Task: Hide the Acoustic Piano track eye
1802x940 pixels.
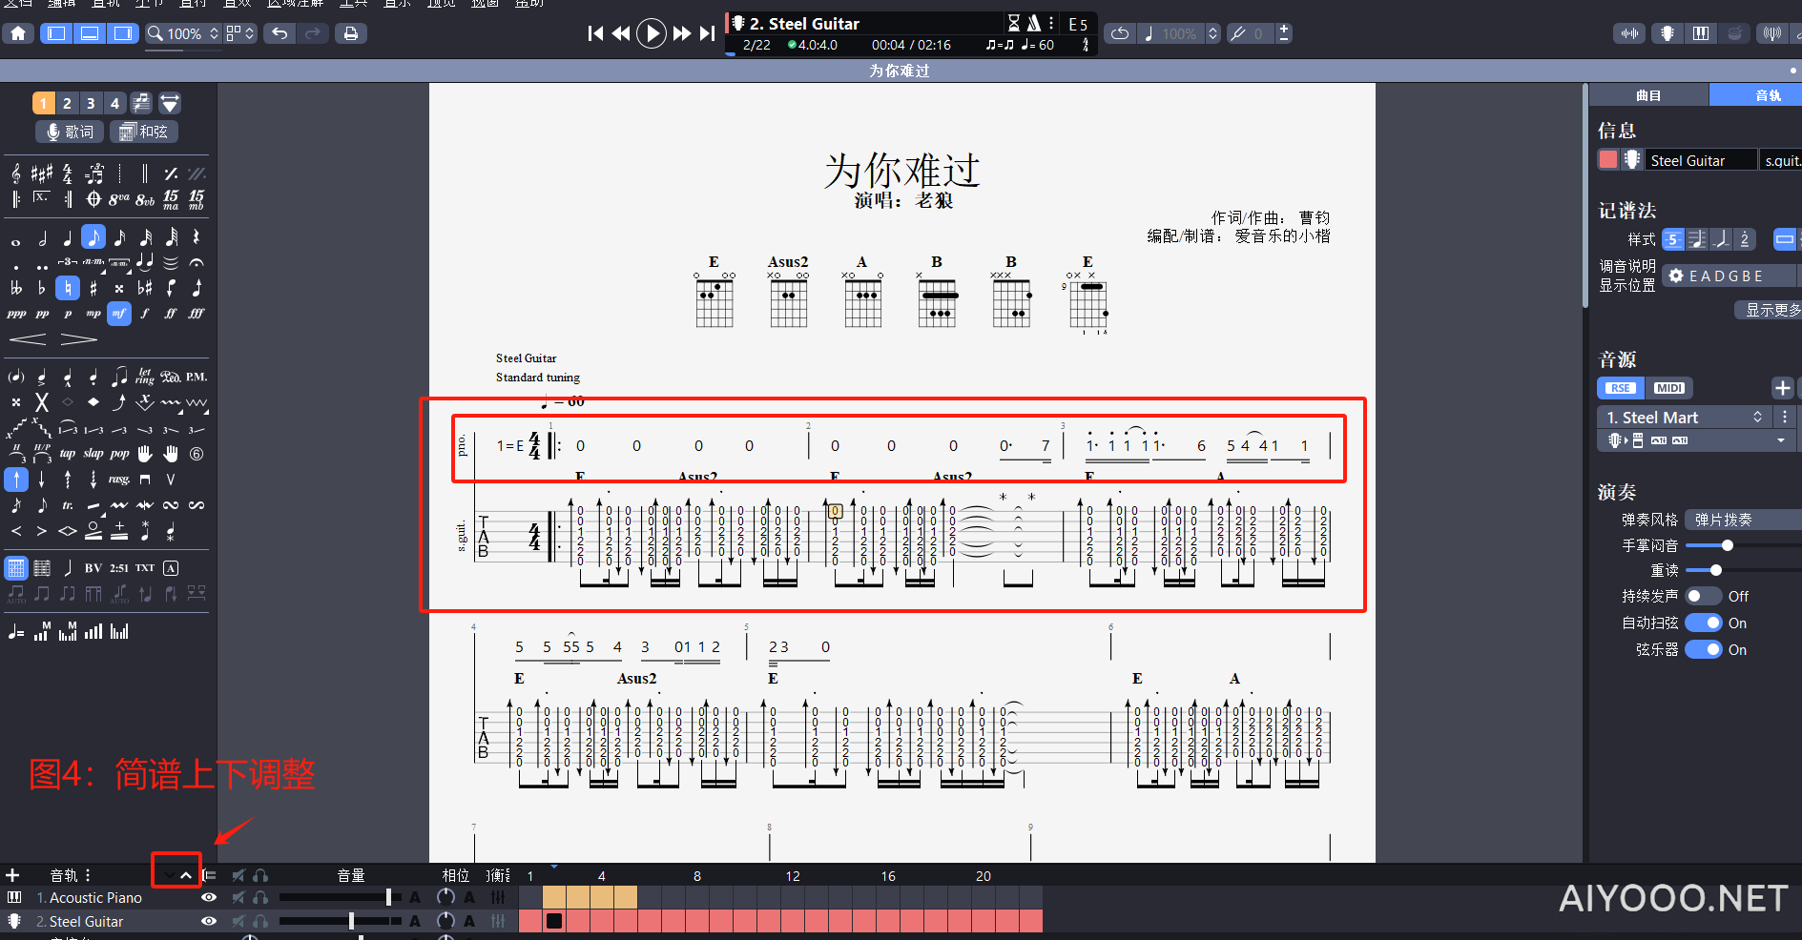Action: [209, 898]
